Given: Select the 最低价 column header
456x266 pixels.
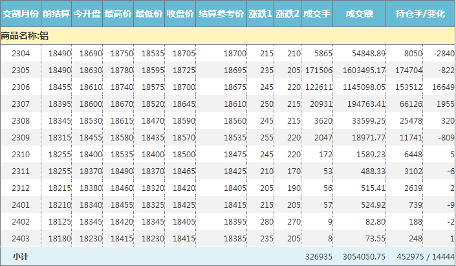Looking at the screenshot, I should pos(149,14).
